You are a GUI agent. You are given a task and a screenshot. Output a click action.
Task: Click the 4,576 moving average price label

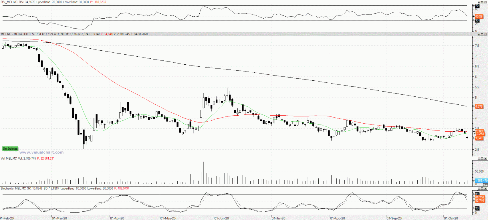coord(479,106)
